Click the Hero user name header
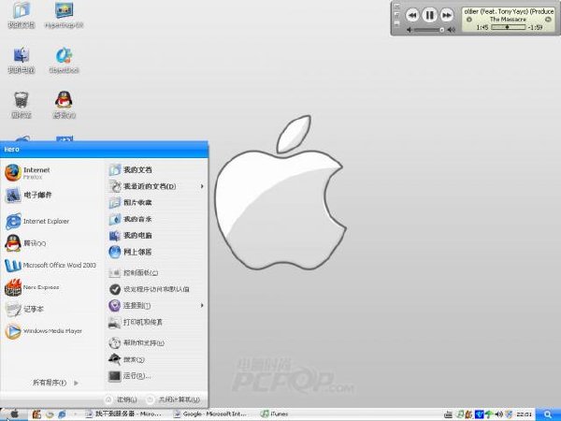 coord(11,150)
